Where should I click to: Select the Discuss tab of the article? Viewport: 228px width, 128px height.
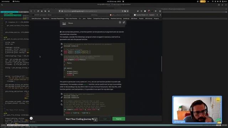(71, 23)
